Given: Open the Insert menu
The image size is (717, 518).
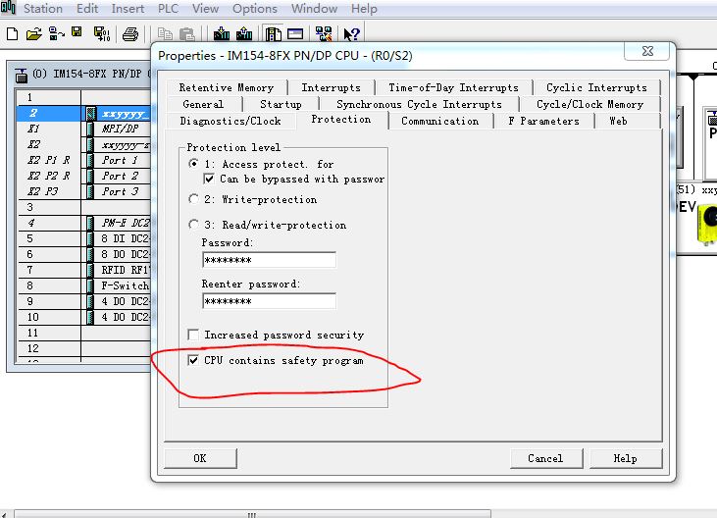Looking at the screenshot, I should (x=128, y=8).
